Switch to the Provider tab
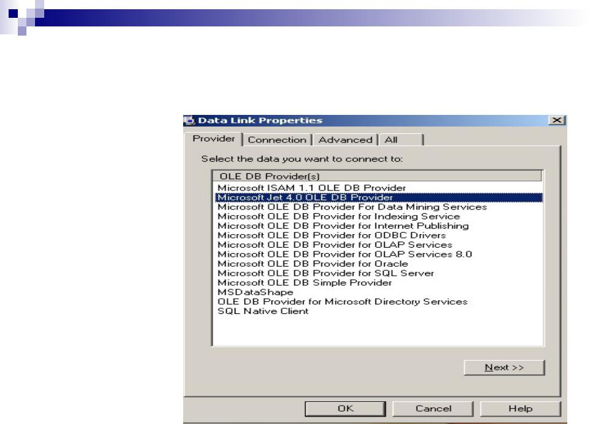The width and height of the screenshot is (590, 424). pos(213,139)
